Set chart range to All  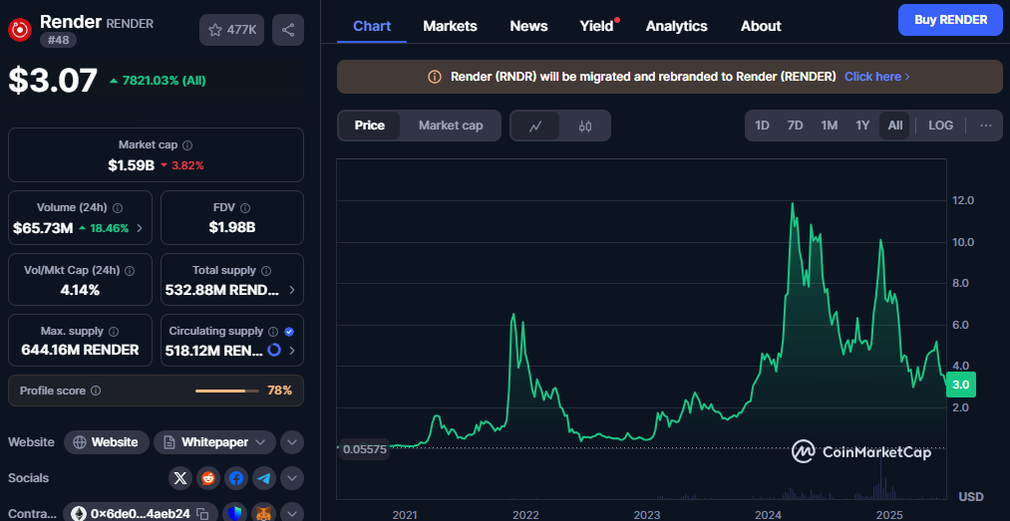coord(895,126)
